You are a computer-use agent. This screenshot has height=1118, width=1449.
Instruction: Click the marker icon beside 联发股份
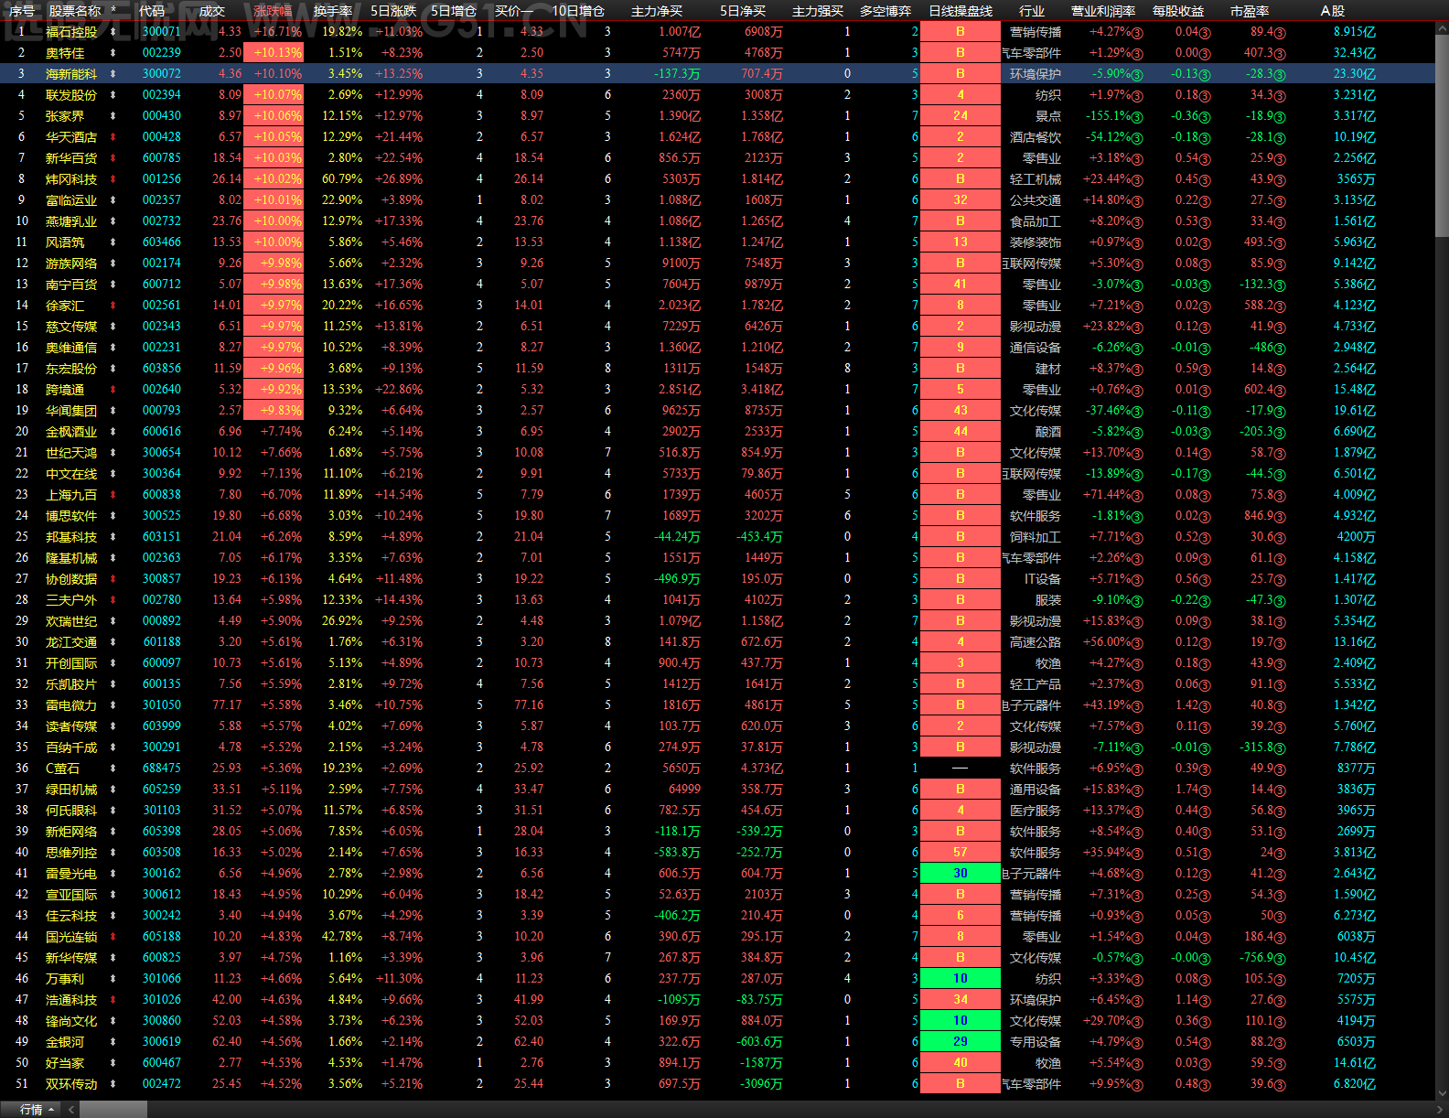click(x=113, y=95)
